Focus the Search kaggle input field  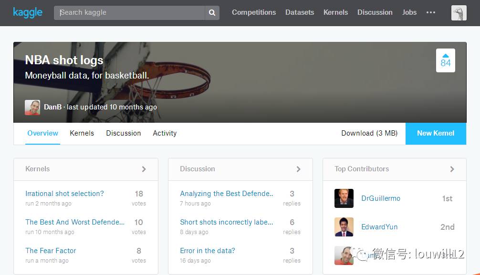tap(129, 12)
